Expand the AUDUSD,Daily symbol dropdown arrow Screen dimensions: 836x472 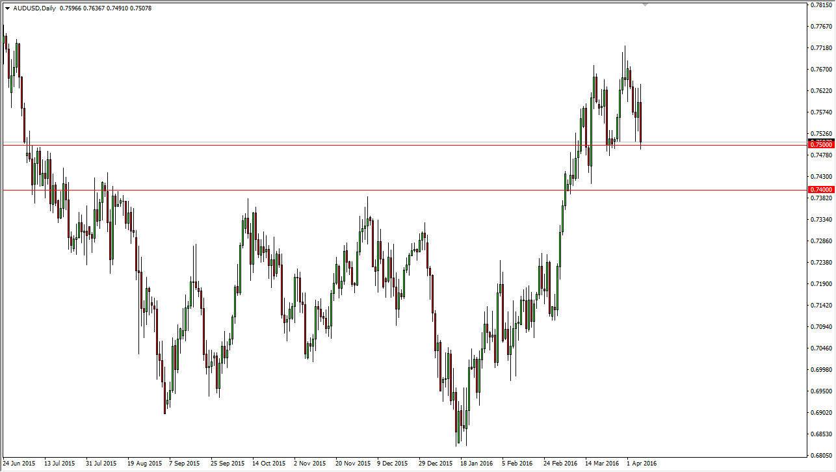click(7, 9)
